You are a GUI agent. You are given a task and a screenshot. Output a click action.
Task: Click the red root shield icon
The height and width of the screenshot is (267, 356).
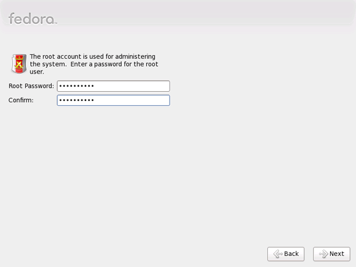point(19,64)
